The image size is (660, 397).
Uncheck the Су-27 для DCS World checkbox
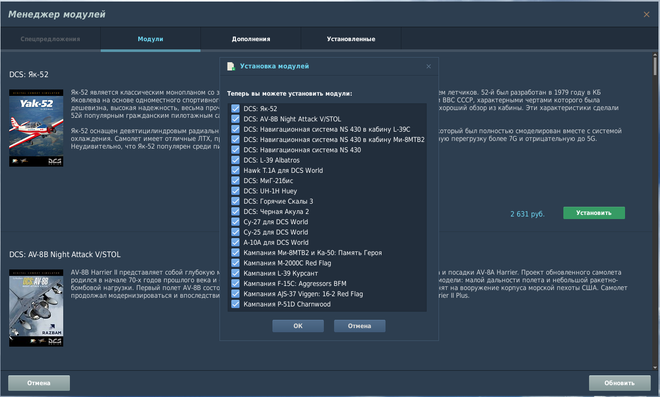[x=235, y=222]
